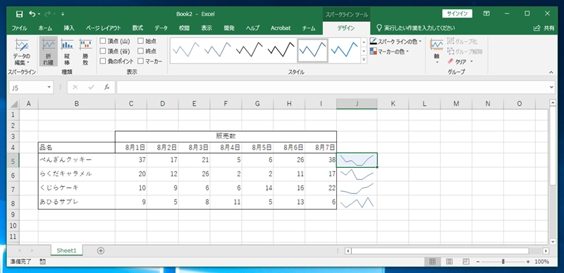Click the zoom slider handle

pyautogui.click(x=503, y=262)
